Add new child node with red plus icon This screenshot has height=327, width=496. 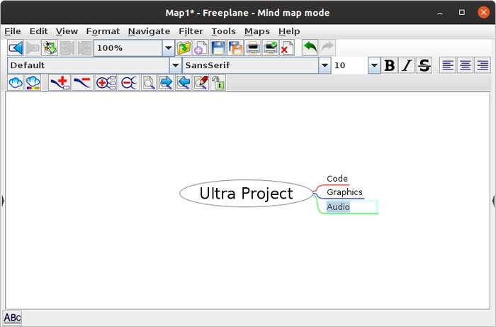point(60,82)
